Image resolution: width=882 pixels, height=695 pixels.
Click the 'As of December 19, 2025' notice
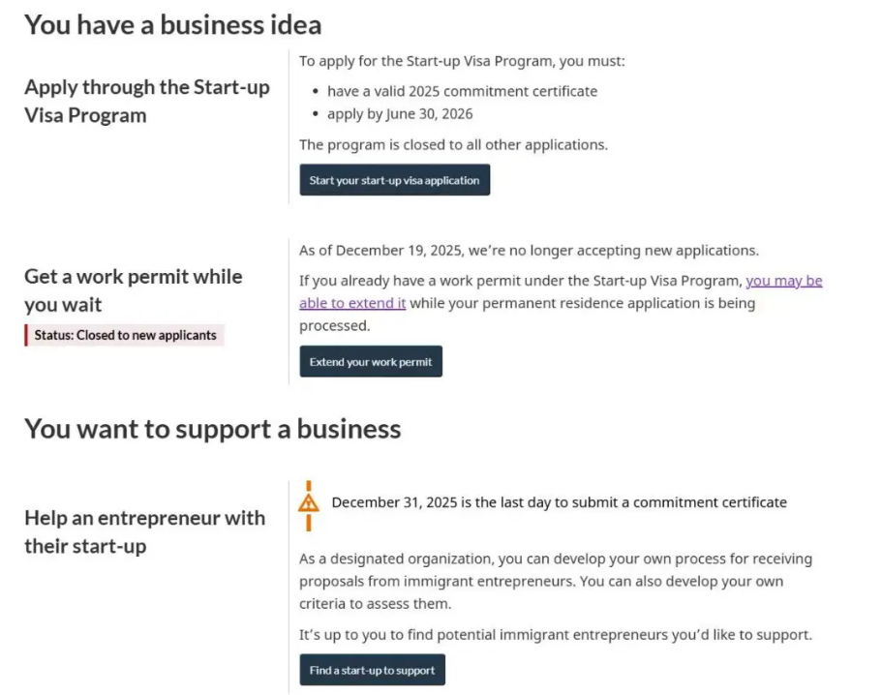529,251
